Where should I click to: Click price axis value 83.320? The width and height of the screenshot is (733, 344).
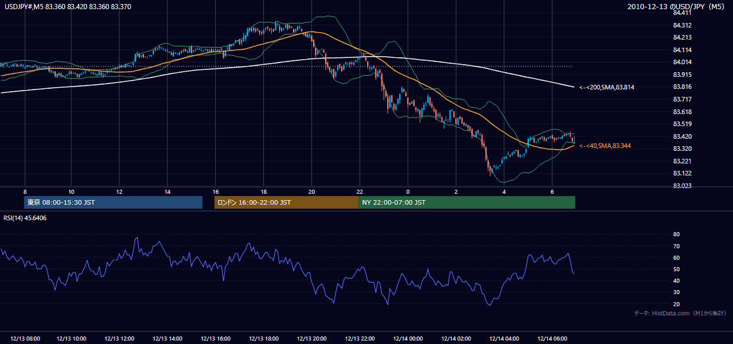pos(683,148)
